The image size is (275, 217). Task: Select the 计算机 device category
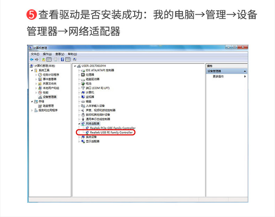[x=90, y=92]
